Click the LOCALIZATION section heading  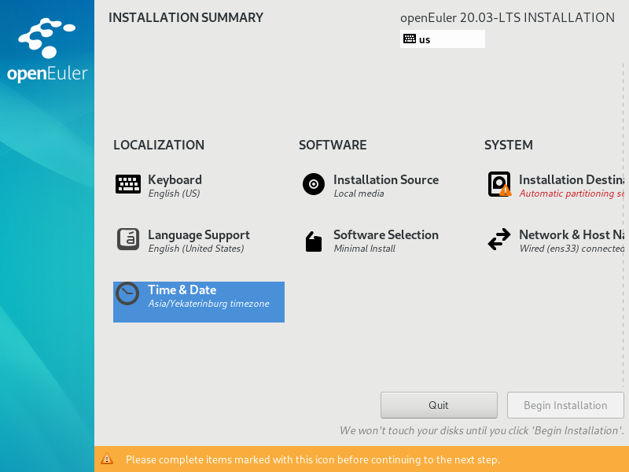159,145
